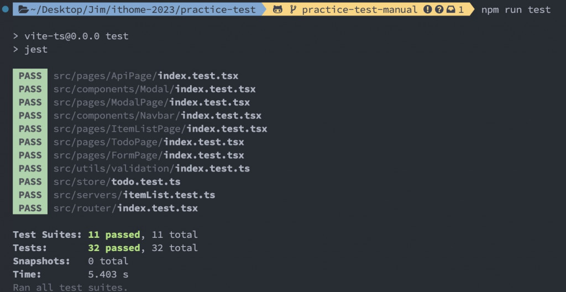Click the git branch icon

[x=293, y=9]
